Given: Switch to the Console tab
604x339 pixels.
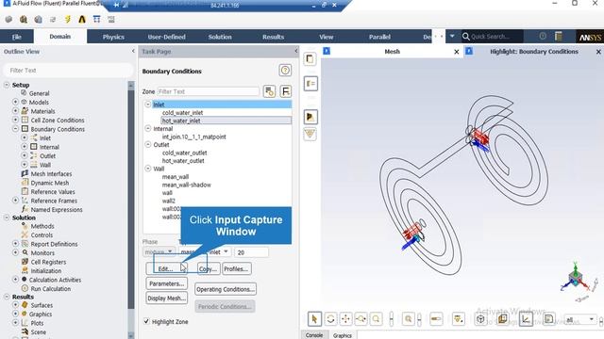Looking at the screenshot, I should [x=314, y=335].
